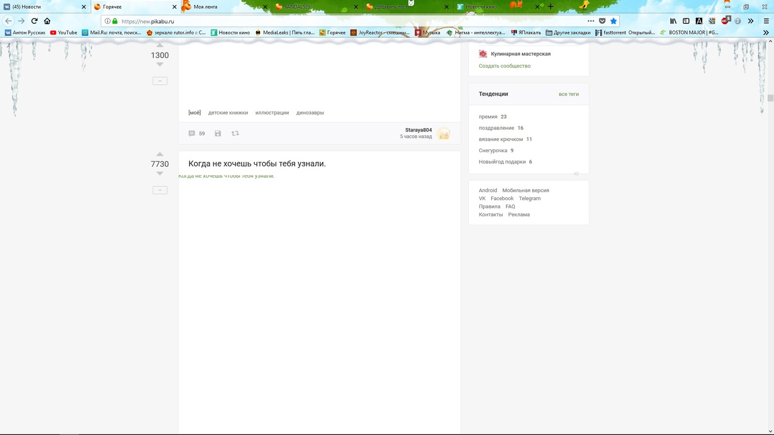Reload the page with the refresh icon
This screenshot has height=435, width=774.
point(34,21)
